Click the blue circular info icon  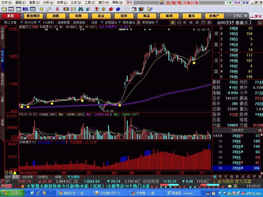[x=118, y=9]
